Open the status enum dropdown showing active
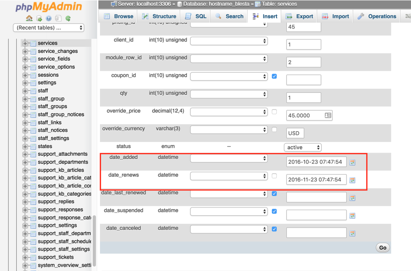This screenshot has width=411, height=271. [303, 147]
